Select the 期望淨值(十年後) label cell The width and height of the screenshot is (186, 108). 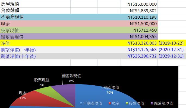pyautogui.click(x=18, y=56)
